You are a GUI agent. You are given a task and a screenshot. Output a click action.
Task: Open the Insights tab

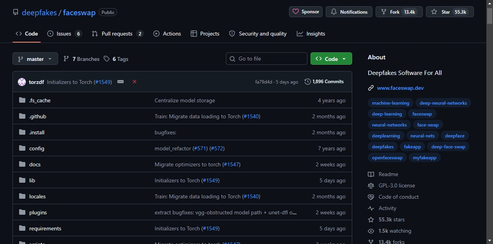point(311,34)
